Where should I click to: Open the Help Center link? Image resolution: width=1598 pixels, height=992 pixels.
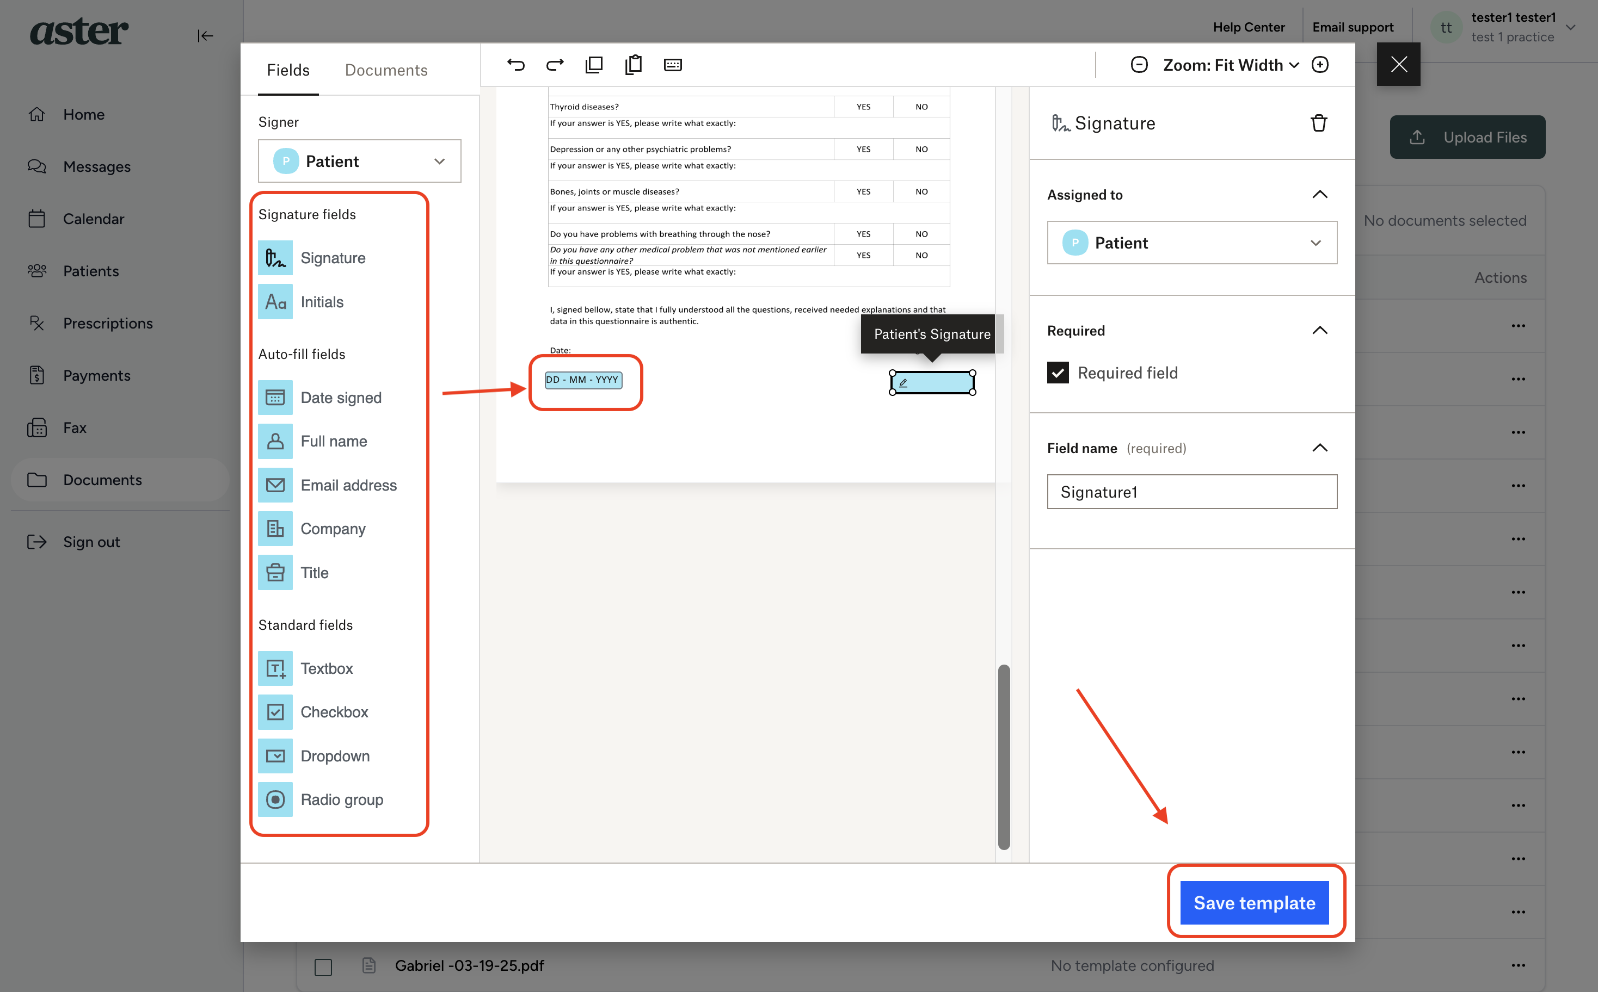(x=1249, y=27)
